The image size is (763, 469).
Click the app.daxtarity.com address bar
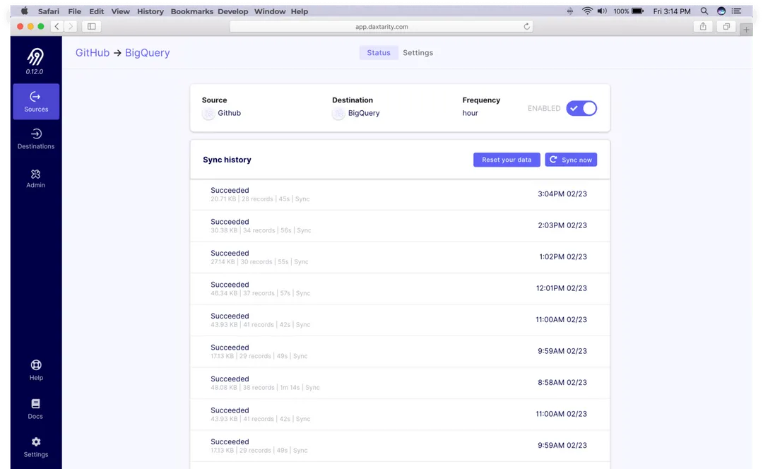point(381,26)
